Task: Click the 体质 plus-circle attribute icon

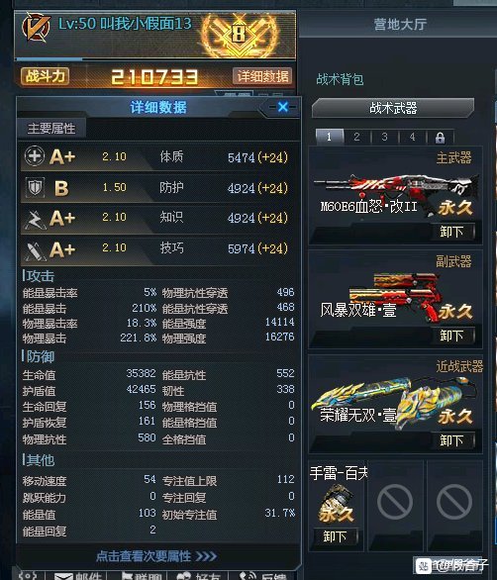Action: pos(35,156)
